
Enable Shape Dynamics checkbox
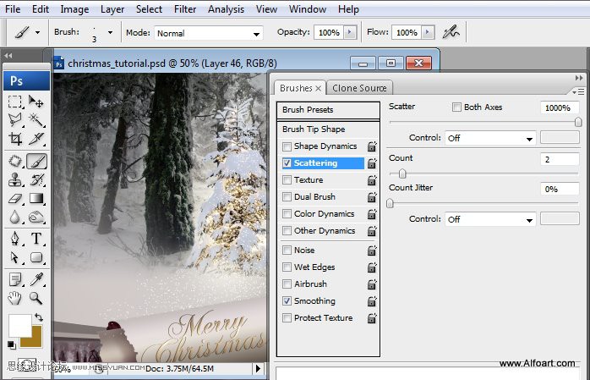[287, 146]
